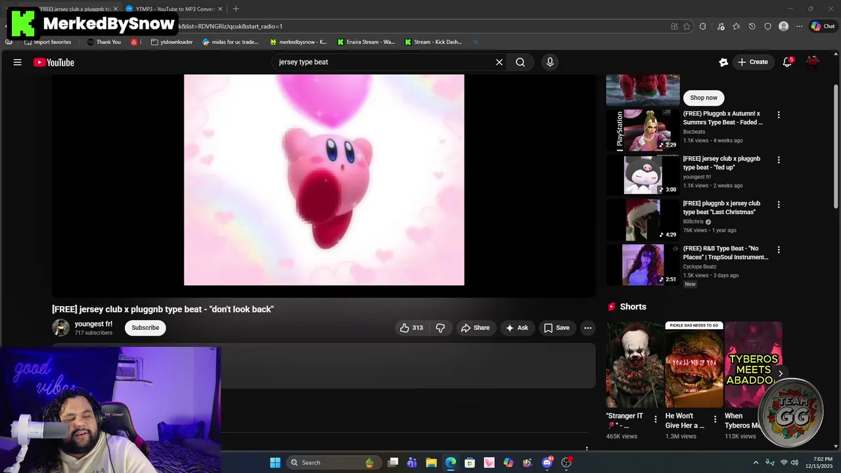The height and width of the screenshot is (473, 841).
Task: Open a new browser tab
Action: pyautogui.click(x=236, y=9)
